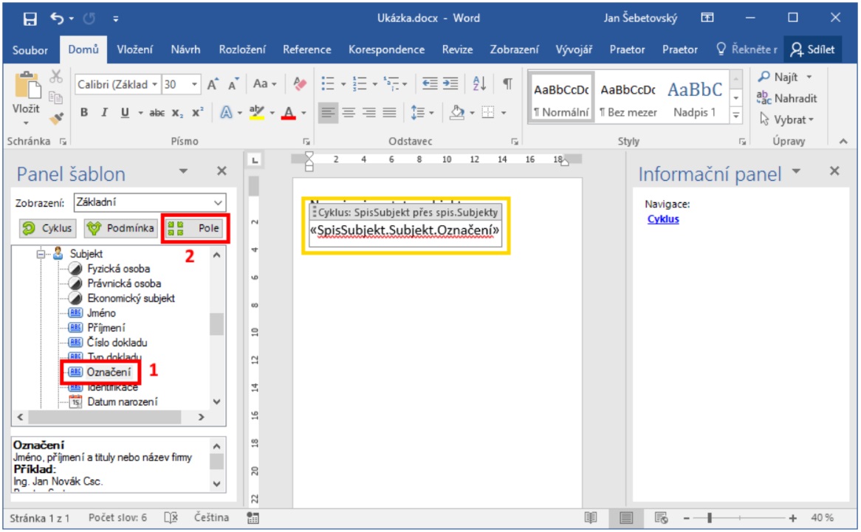Toggle Underline formatting button
Viewport: 861px width, 532px height.
click(123, 113)
